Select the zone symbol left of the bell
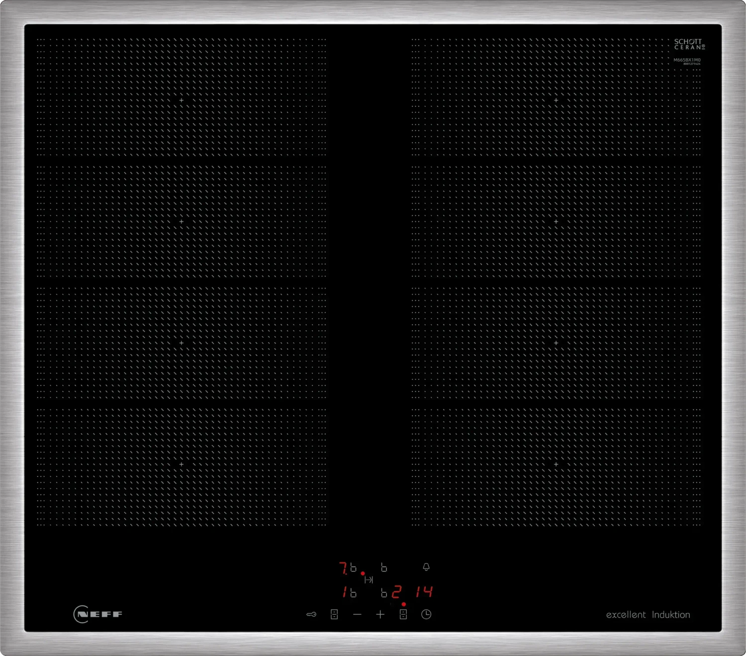Screen dimensions: 746x656 click(x=384, y=567)
